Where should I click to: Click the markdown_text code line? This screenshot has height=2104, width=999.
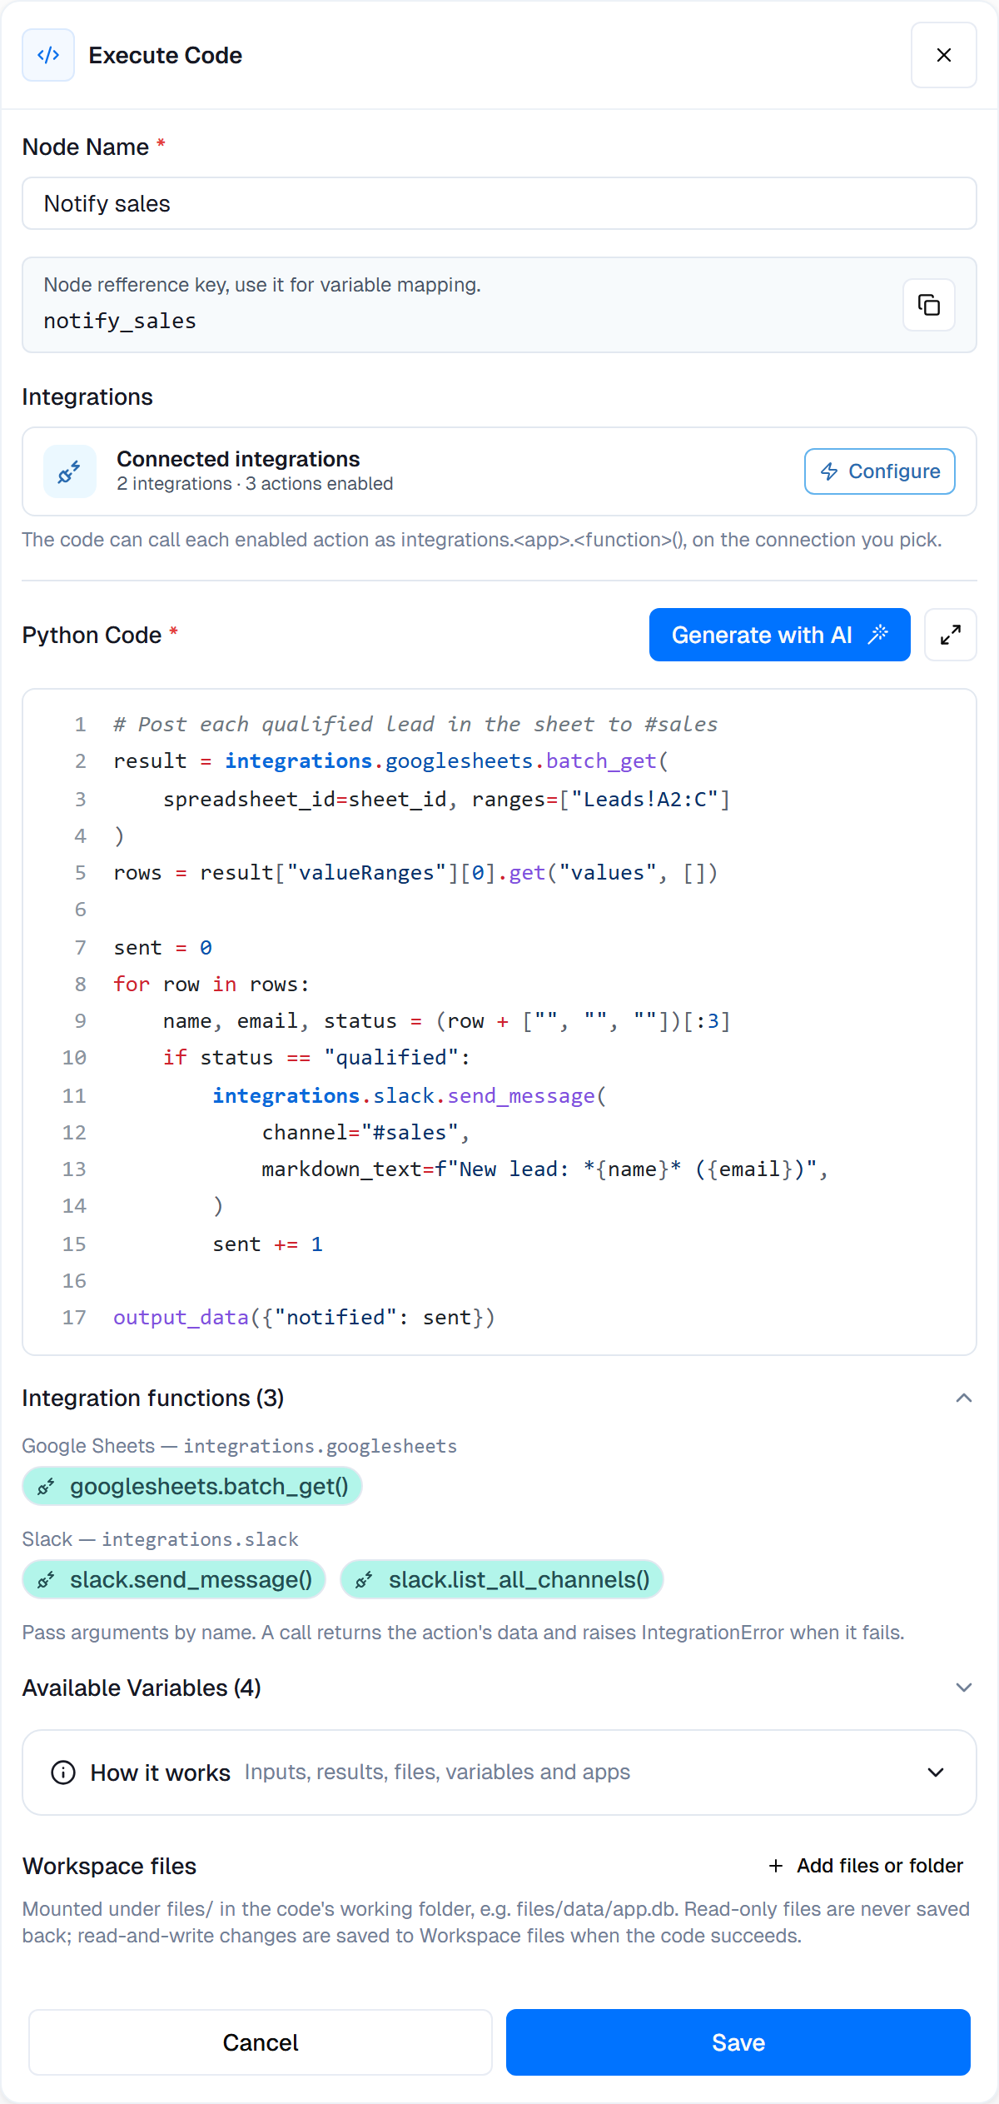coord(545,1169)
